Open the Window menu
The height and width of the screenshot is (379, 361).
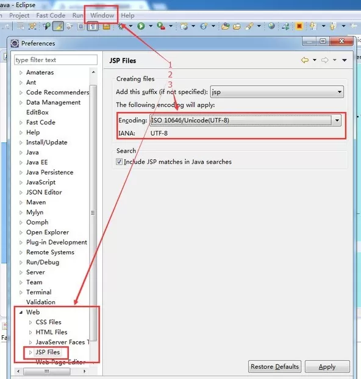(x=102, y=15)
